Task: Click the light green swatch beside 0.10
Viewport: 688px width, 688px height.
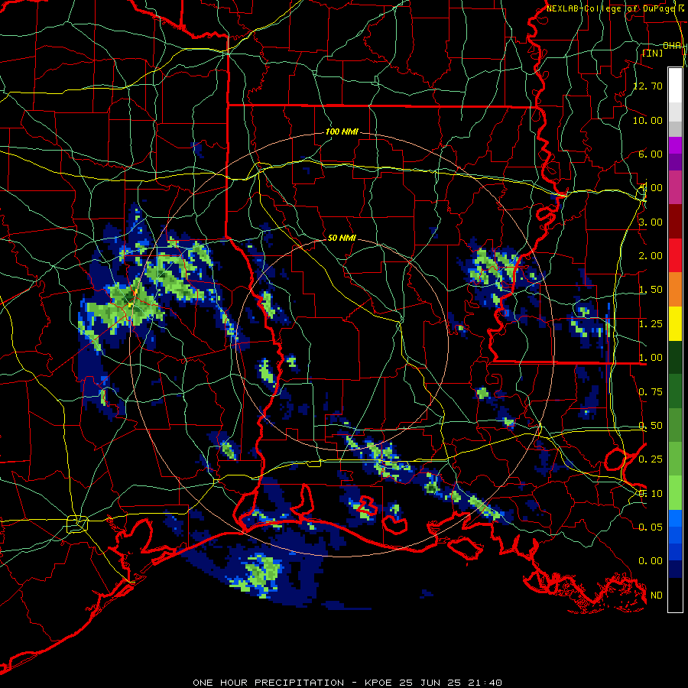Action: click(x=675, y=494)
